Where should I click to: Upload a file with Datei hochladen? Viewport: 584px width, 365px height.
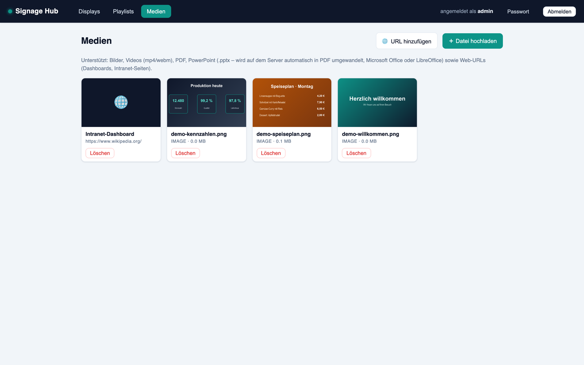click(472, 41)
